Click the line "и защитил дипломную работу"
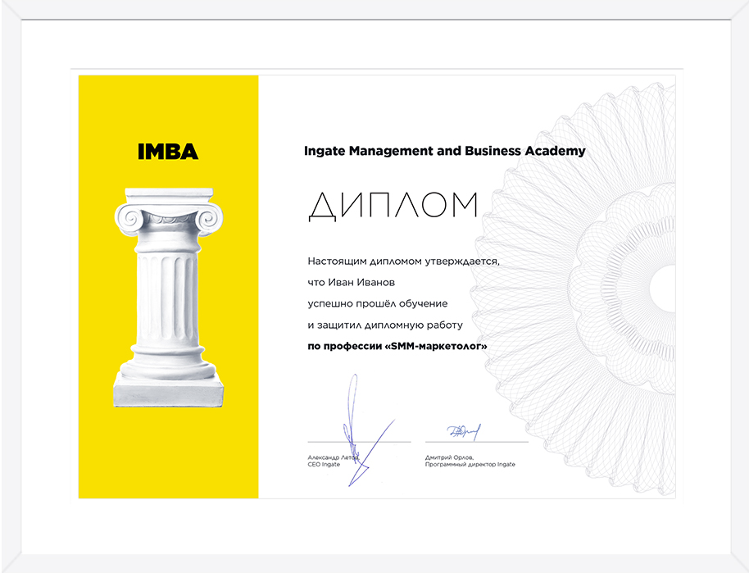The image size is (749, 573). 385,325
